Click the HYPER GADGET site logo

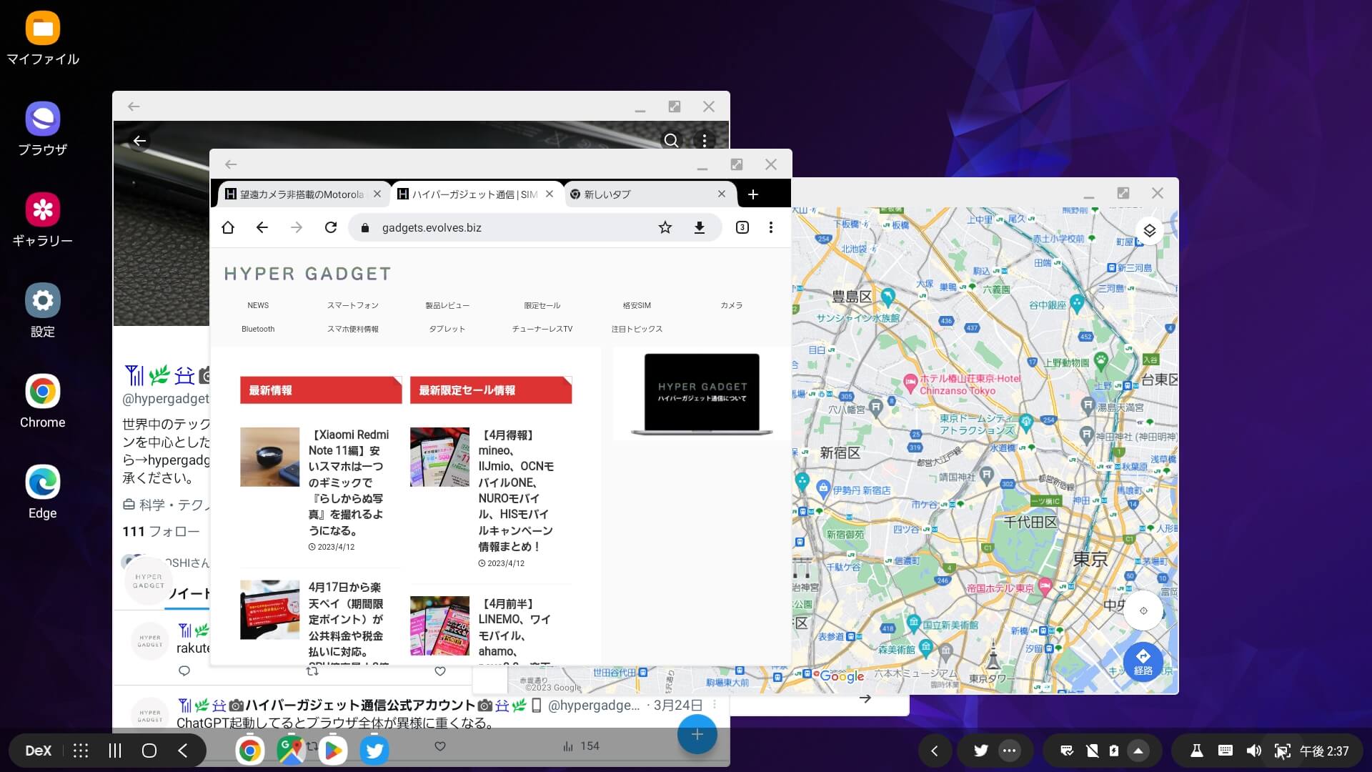pyautogui.click(x=307, y=274)
